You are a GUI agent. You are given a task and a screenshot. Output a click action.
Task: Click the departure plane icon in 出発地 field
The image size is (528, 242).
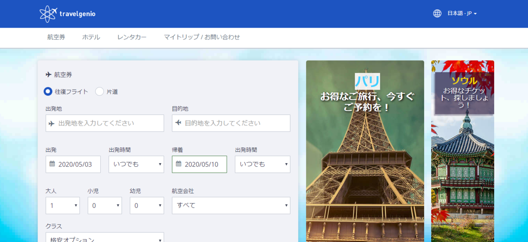click(52, 124)
